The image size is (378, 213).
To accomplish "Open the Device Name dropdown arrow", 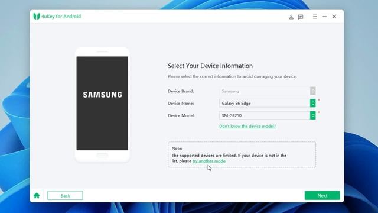I will pyautogui.click(x=312, y=103).
